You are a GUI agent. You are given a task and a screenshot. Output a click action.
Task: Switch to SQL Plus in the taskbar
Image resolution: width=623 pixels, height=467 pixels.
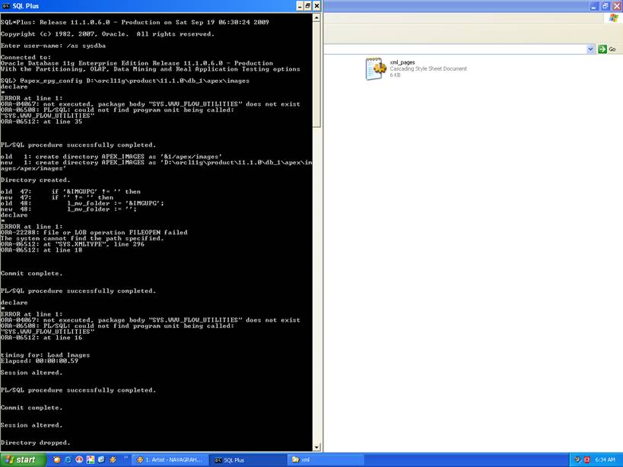(238, 459)
